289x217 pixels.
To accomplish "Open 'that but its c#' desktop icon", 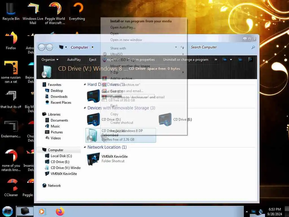I will tap(11, 99).
